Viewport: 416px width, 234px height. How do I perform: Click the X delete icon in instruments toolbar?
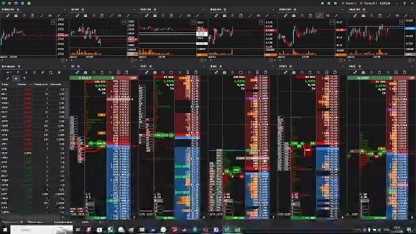tap(34, 72)
